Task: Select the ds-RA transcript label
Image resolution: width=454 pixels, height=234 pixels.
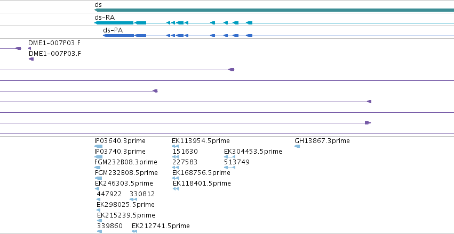Action: [x=105, y=18]
